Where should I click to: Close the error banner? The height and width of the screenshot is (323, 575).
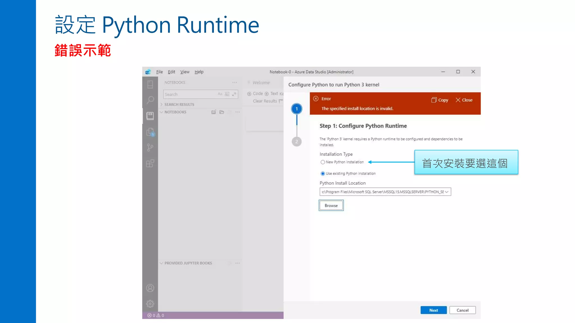(x=464, y=100)
